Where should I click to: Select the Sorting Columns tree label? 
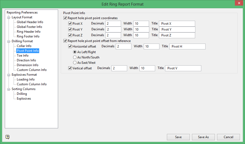click(24, 89)
